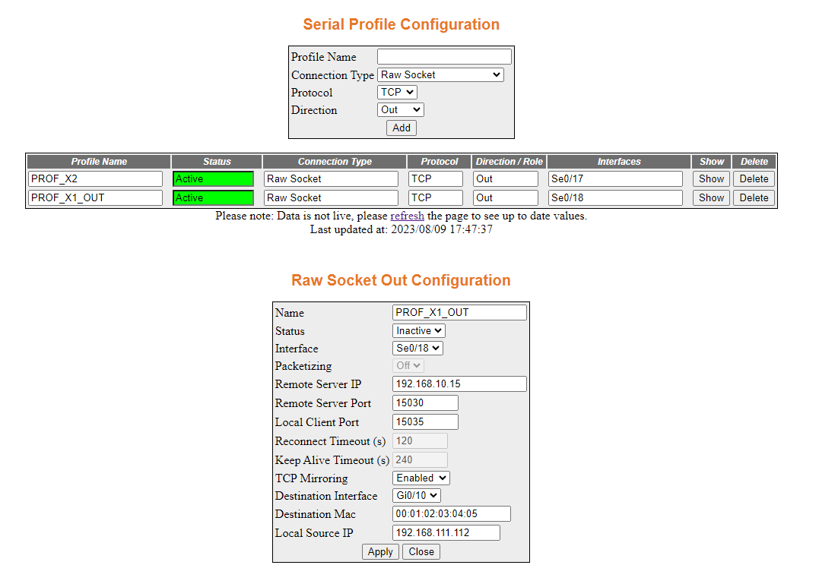Click the Add button to create profile
819x565 pixels.
click(x=401, y=128)
